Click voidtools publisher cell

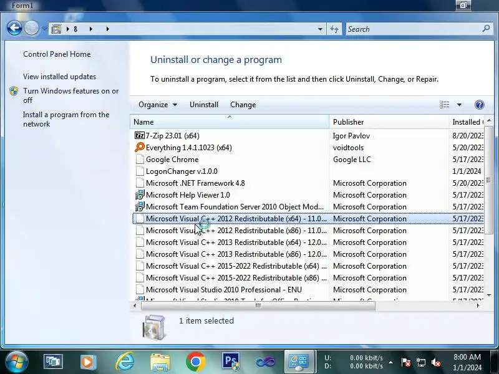coord(348,148)
